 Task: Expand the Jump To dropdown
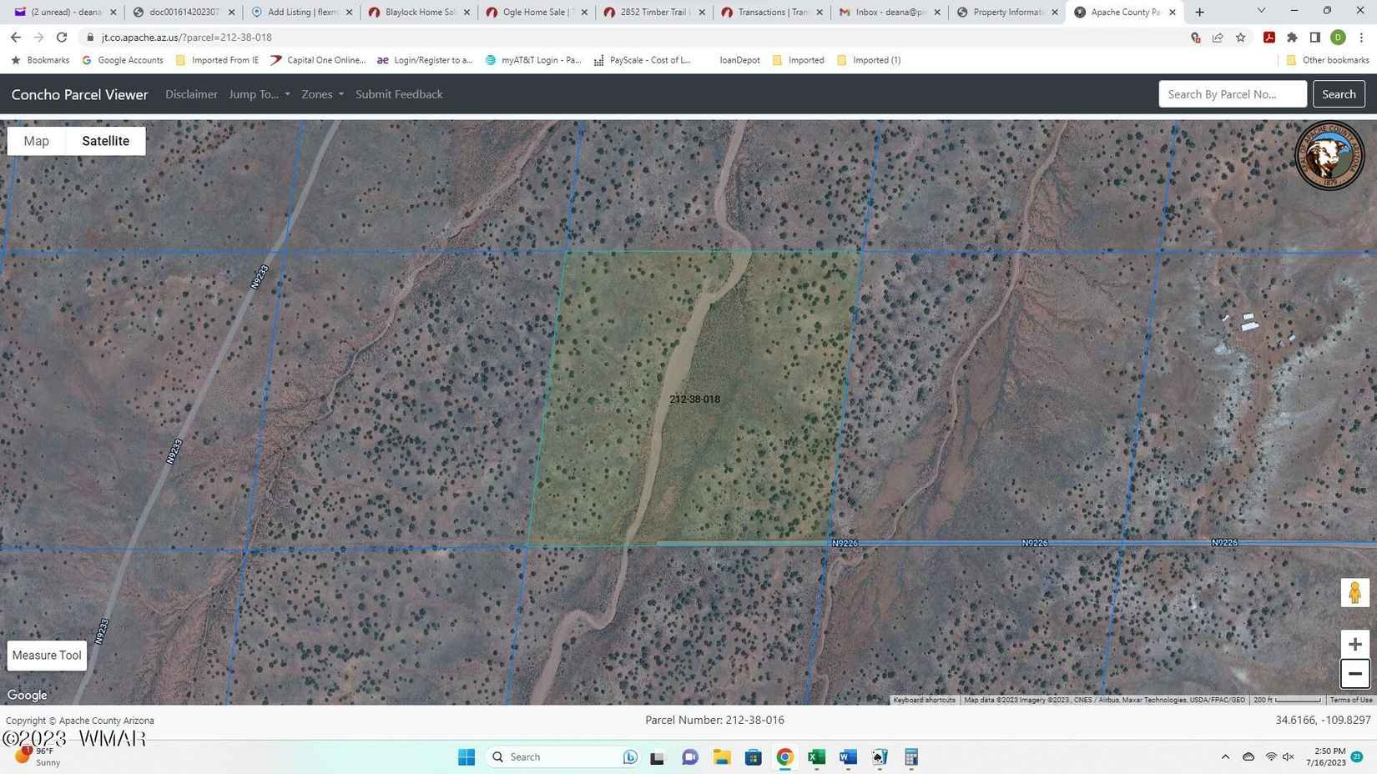coord(260,94)
